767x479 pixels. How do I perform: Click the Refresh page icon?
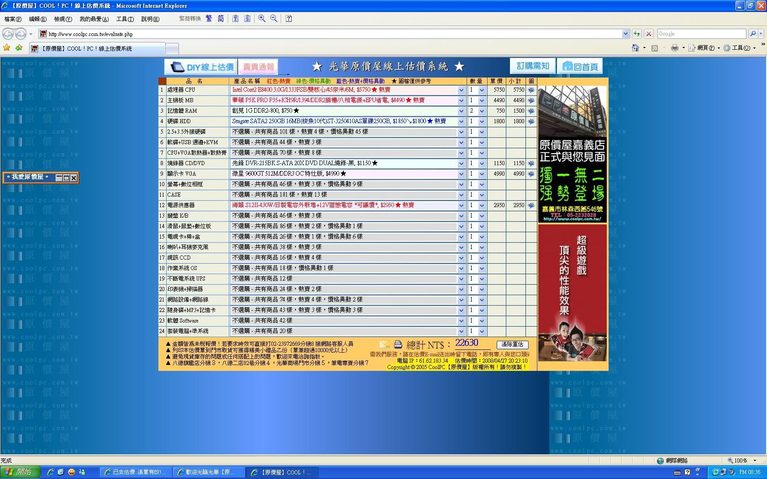click(x=637, y=34)
